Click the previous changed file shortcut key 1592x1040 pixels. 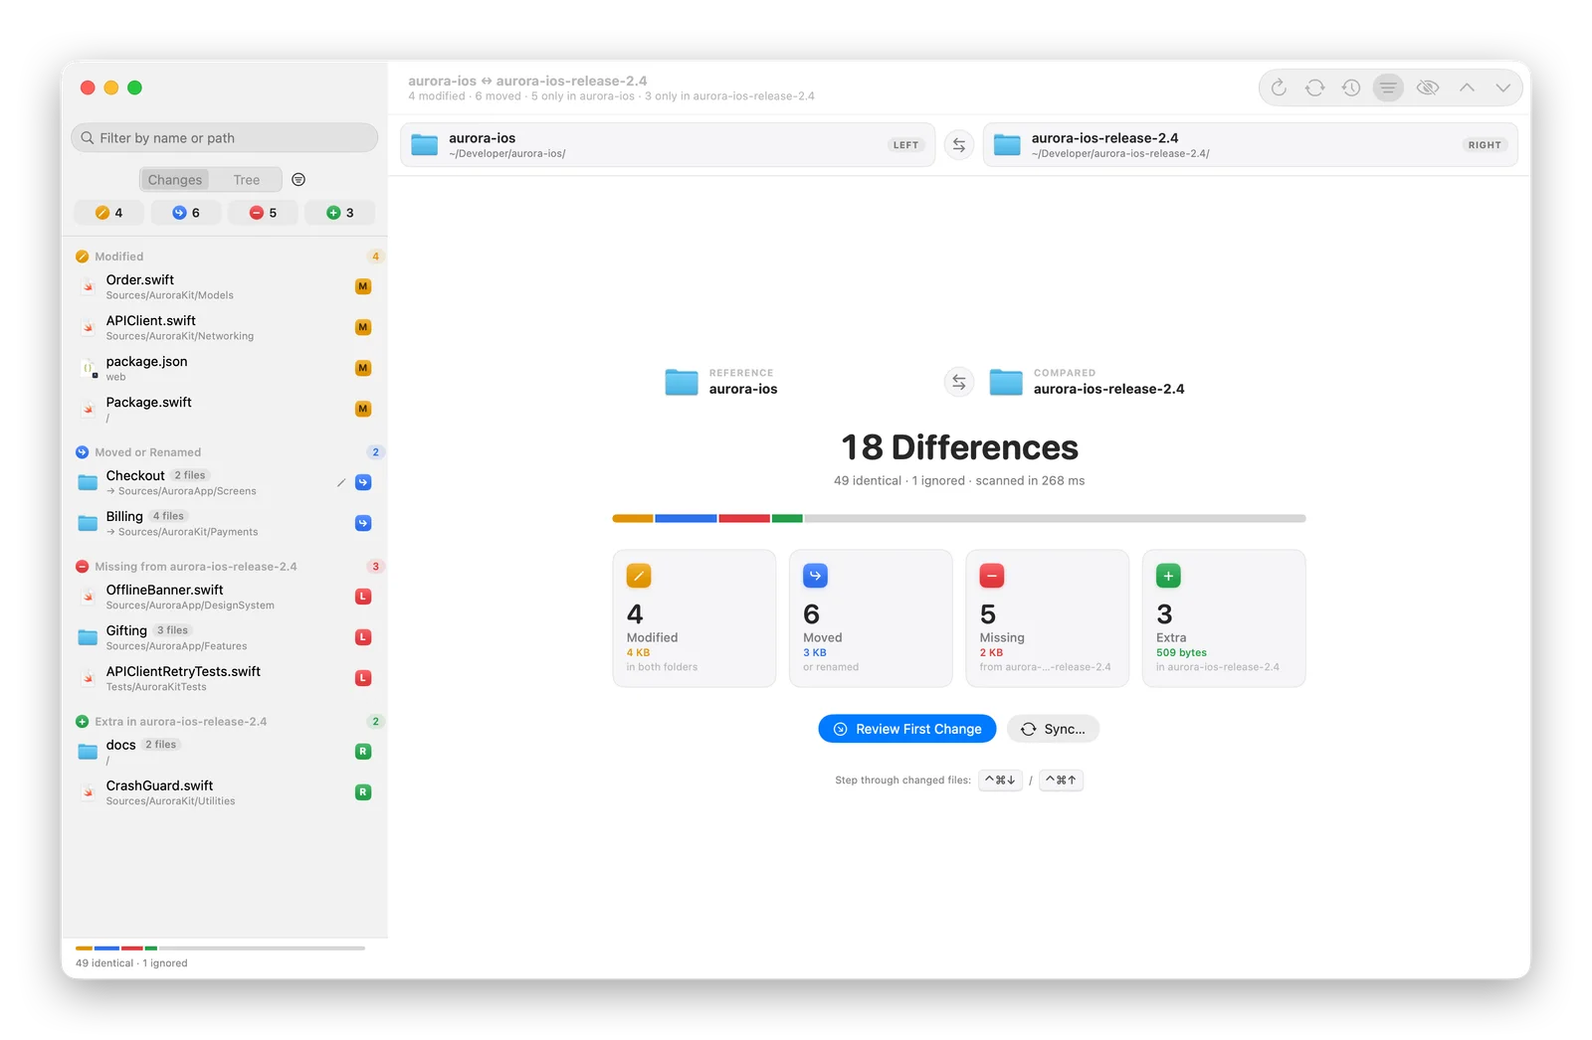[x=1061, y=780]
